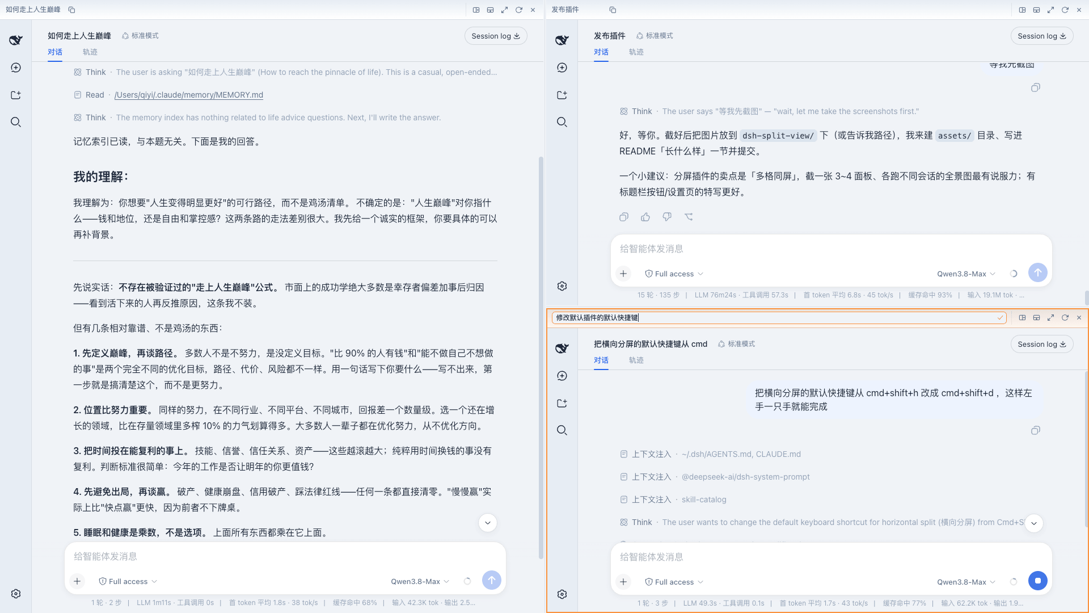Jump to bottom via chevron in bottom-right pane
1089x613 pixels.
click(1034, 523)
